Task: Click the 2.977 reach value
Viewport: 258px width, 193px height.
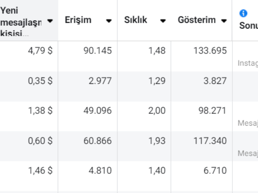Action: (x=100, y=81)
